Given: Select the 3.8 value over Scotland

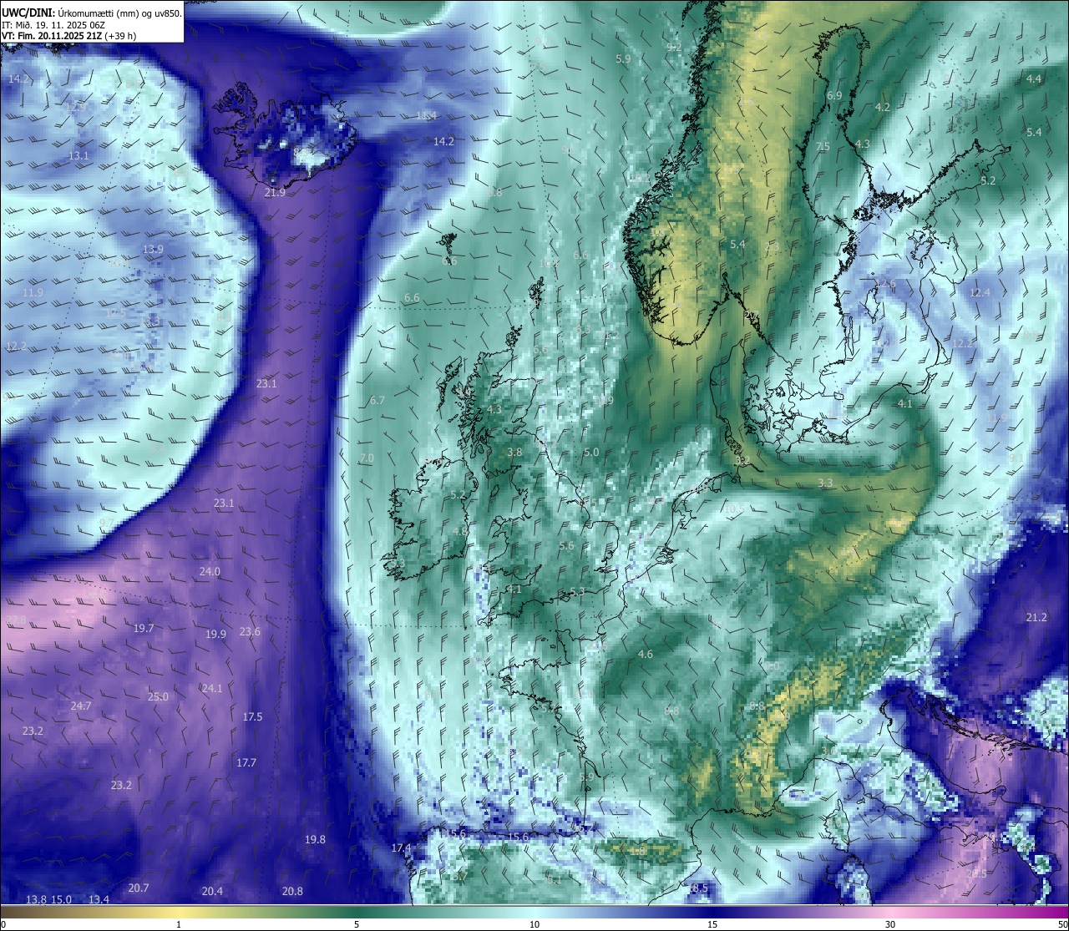Looking at the screenshot, I should coord(514,452).
